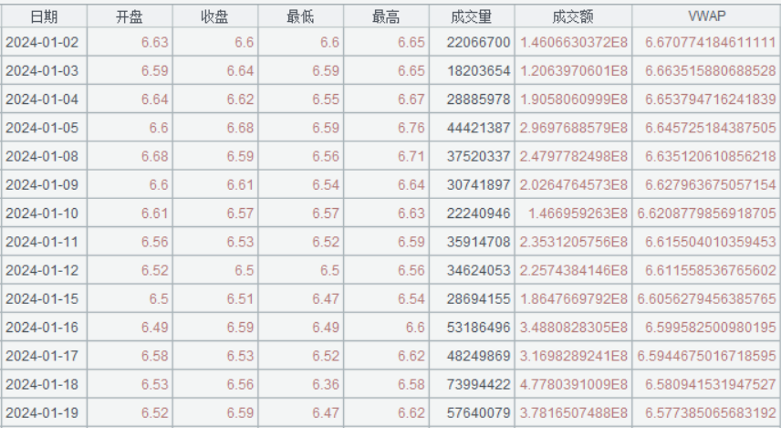
Task: Click volume value 28694155
Action: pyautogui.click(x=479, y=298)
